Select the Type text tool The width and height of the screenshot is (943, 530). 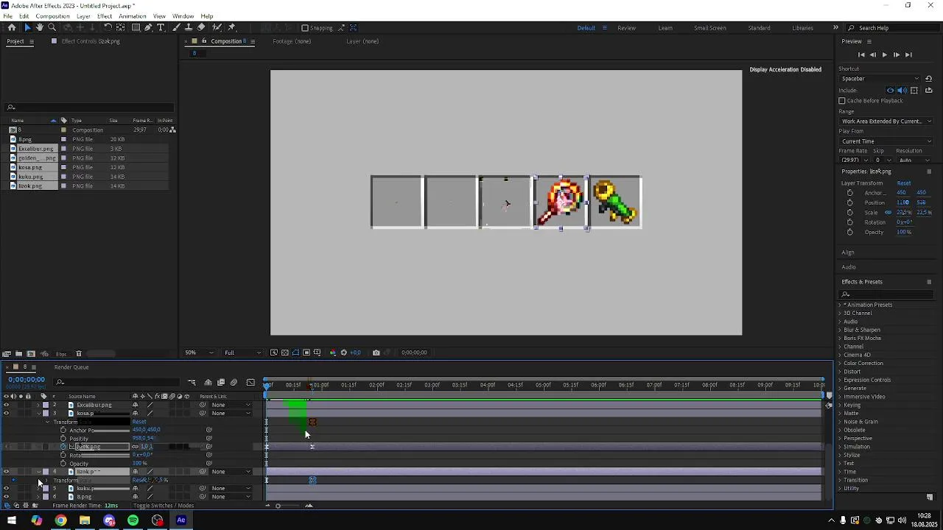click(x=161, y=27)
